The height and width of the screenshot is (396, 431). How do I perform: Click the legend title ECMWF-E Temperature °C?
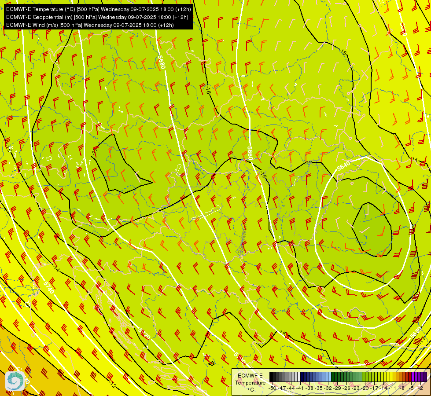[250, 382]
